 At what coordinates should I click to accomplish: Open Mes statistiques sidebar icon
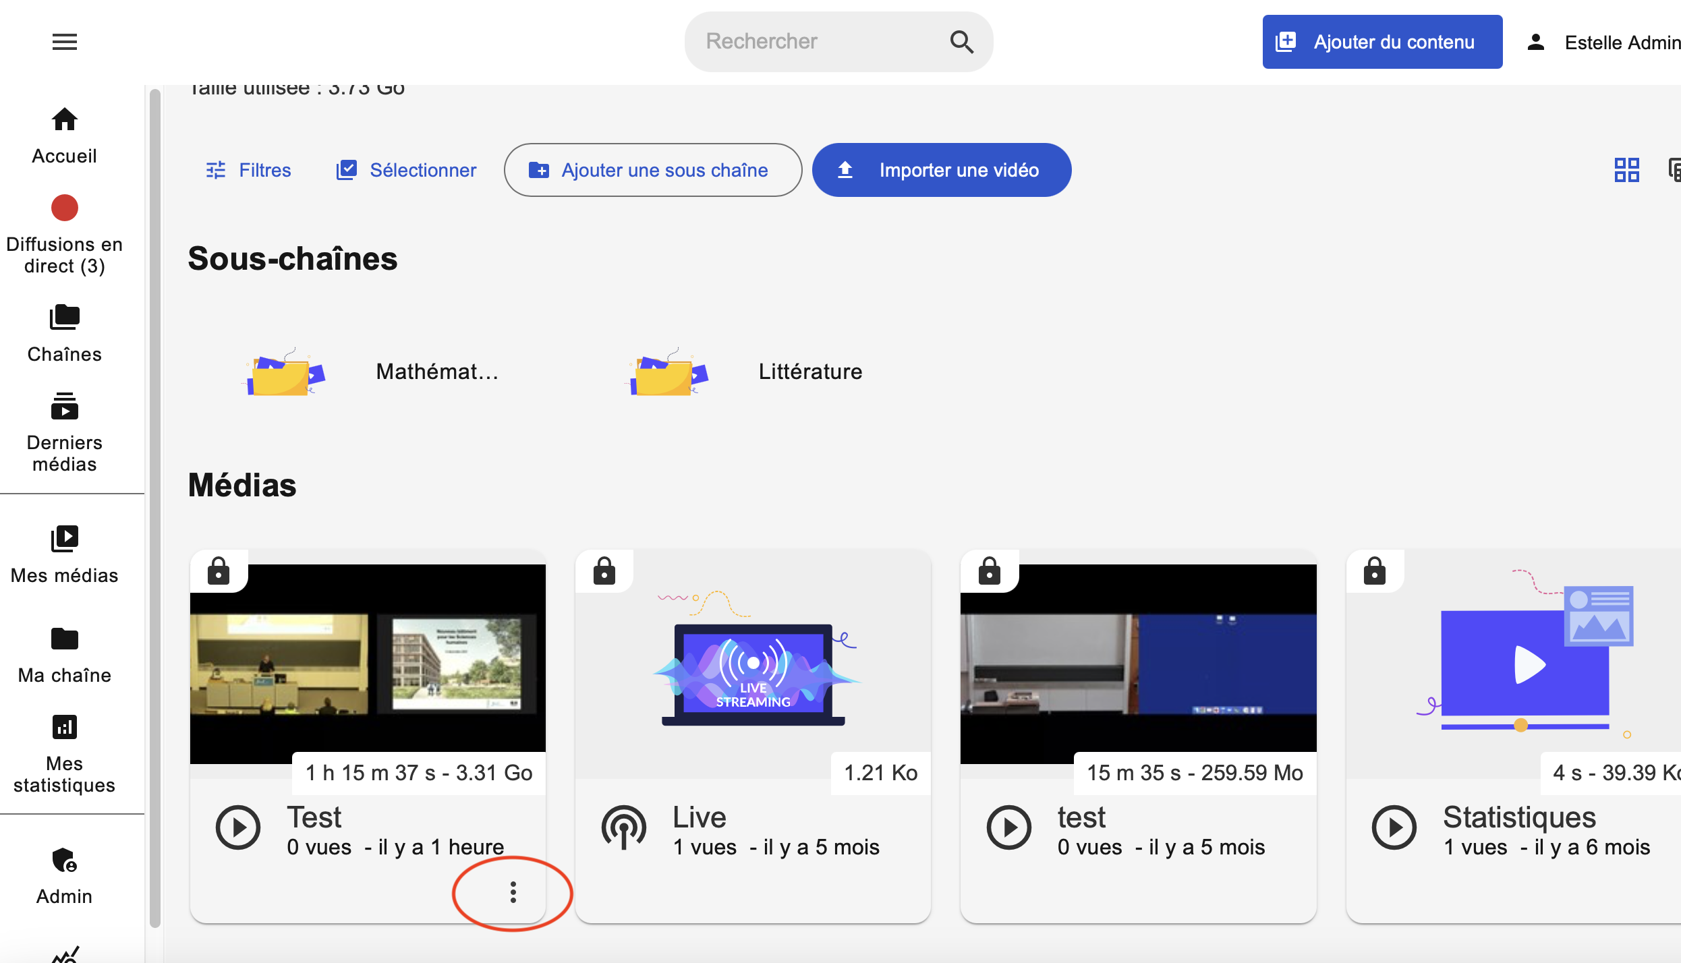65,727
